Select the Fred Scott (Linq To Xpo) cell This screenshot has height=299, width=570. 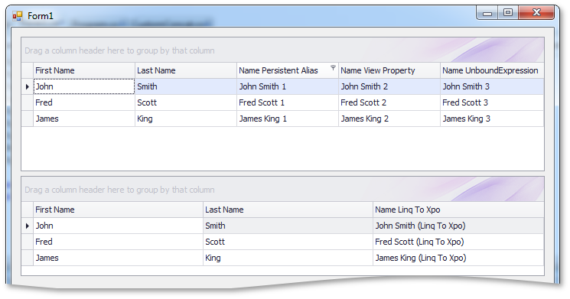[x=458, y=242]
